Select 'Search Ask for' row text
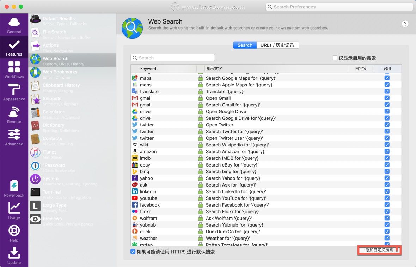This screenshot has height=267, width=416. click(x=231, y=185)
